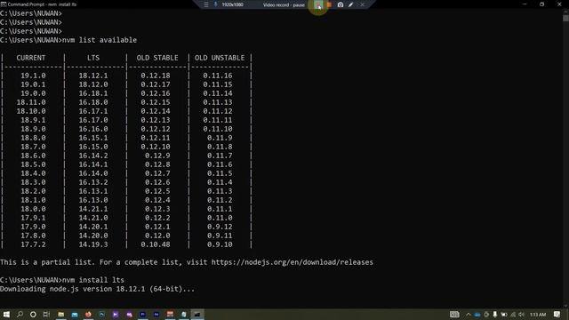The image size is (569, 320).
Task: Open Task View on the taskbar
Action: (46, 314)
